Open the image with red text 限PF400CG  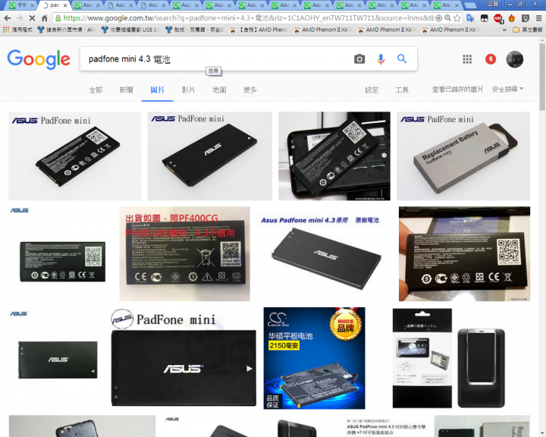184,253
